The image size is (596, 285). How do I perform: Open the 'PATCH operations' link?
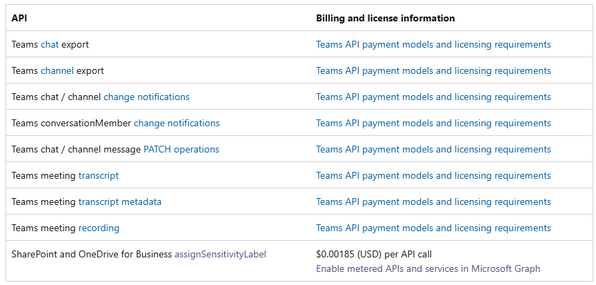point(181,149)
